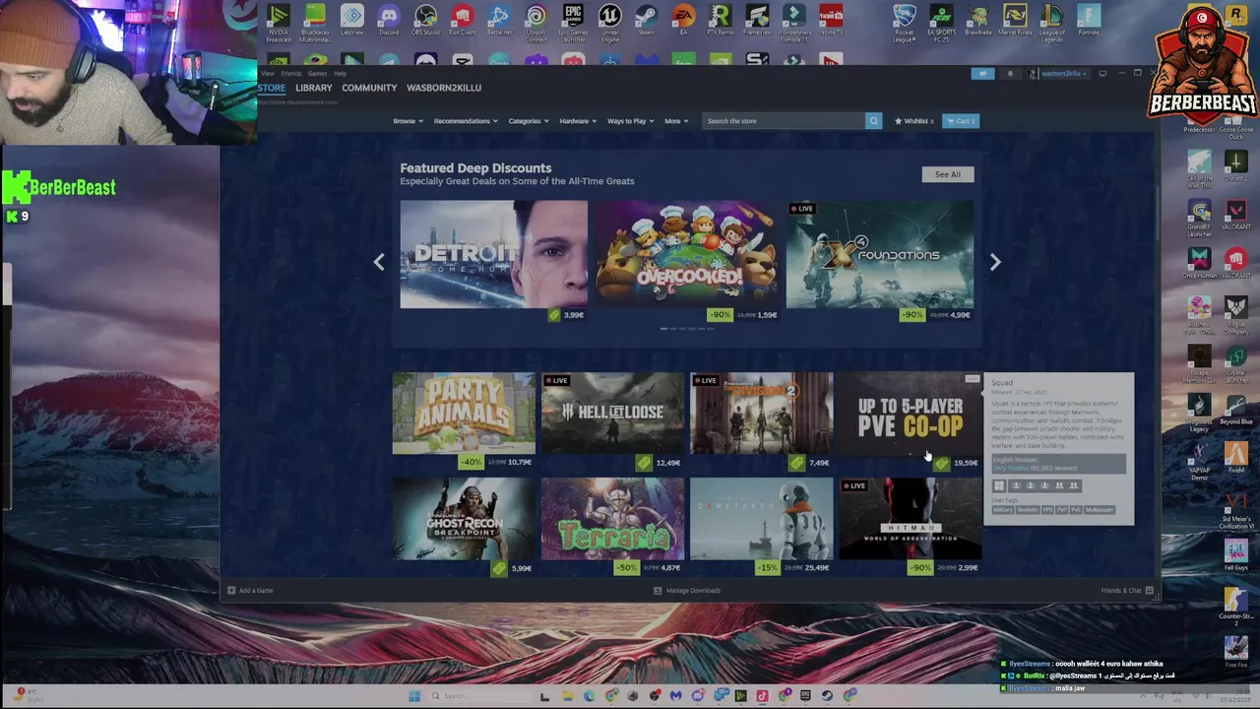The image size is (1260, 709).
Task: Launch the EA app desktop icon
Action: (683, 22)
